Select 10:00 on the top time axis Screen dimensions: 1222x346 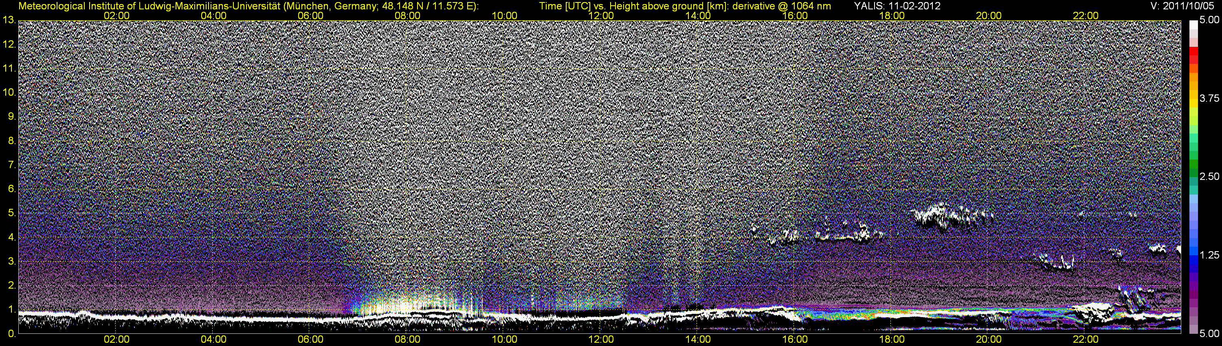(504, 15)
